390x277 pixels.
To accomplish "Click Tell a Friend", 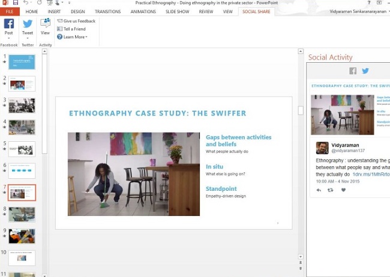I will coord(71,29).
